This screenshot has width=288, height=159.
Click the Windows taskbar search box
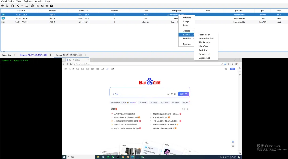coord(81,157)
